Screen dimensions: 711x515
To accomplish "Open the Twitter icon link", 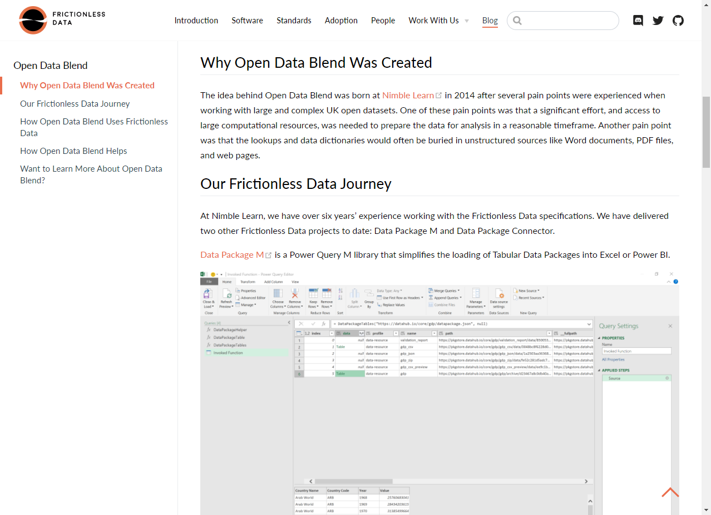I will [x=658, y=21].
